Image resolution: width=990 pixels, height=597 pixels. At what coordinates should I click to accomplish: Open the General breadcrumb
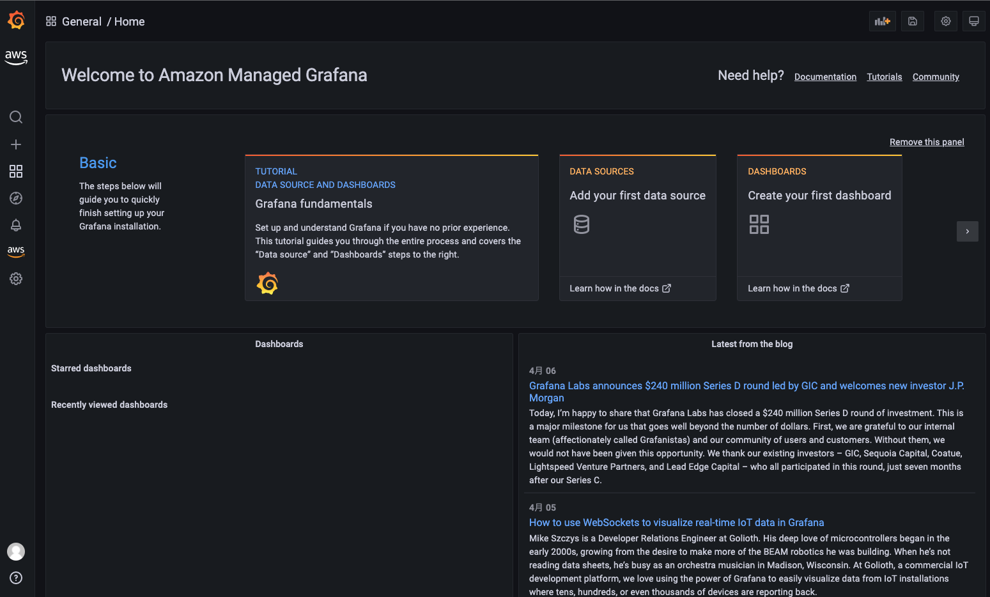coord(82,21)
